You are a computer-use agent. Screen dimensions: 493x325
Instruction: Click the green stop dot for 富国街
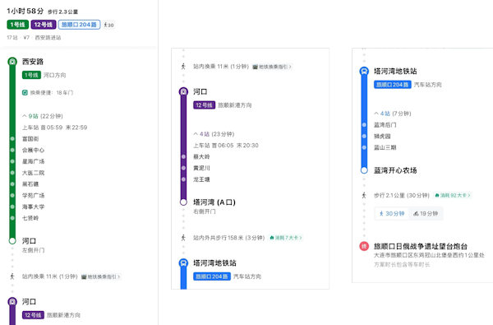point(12,138)
